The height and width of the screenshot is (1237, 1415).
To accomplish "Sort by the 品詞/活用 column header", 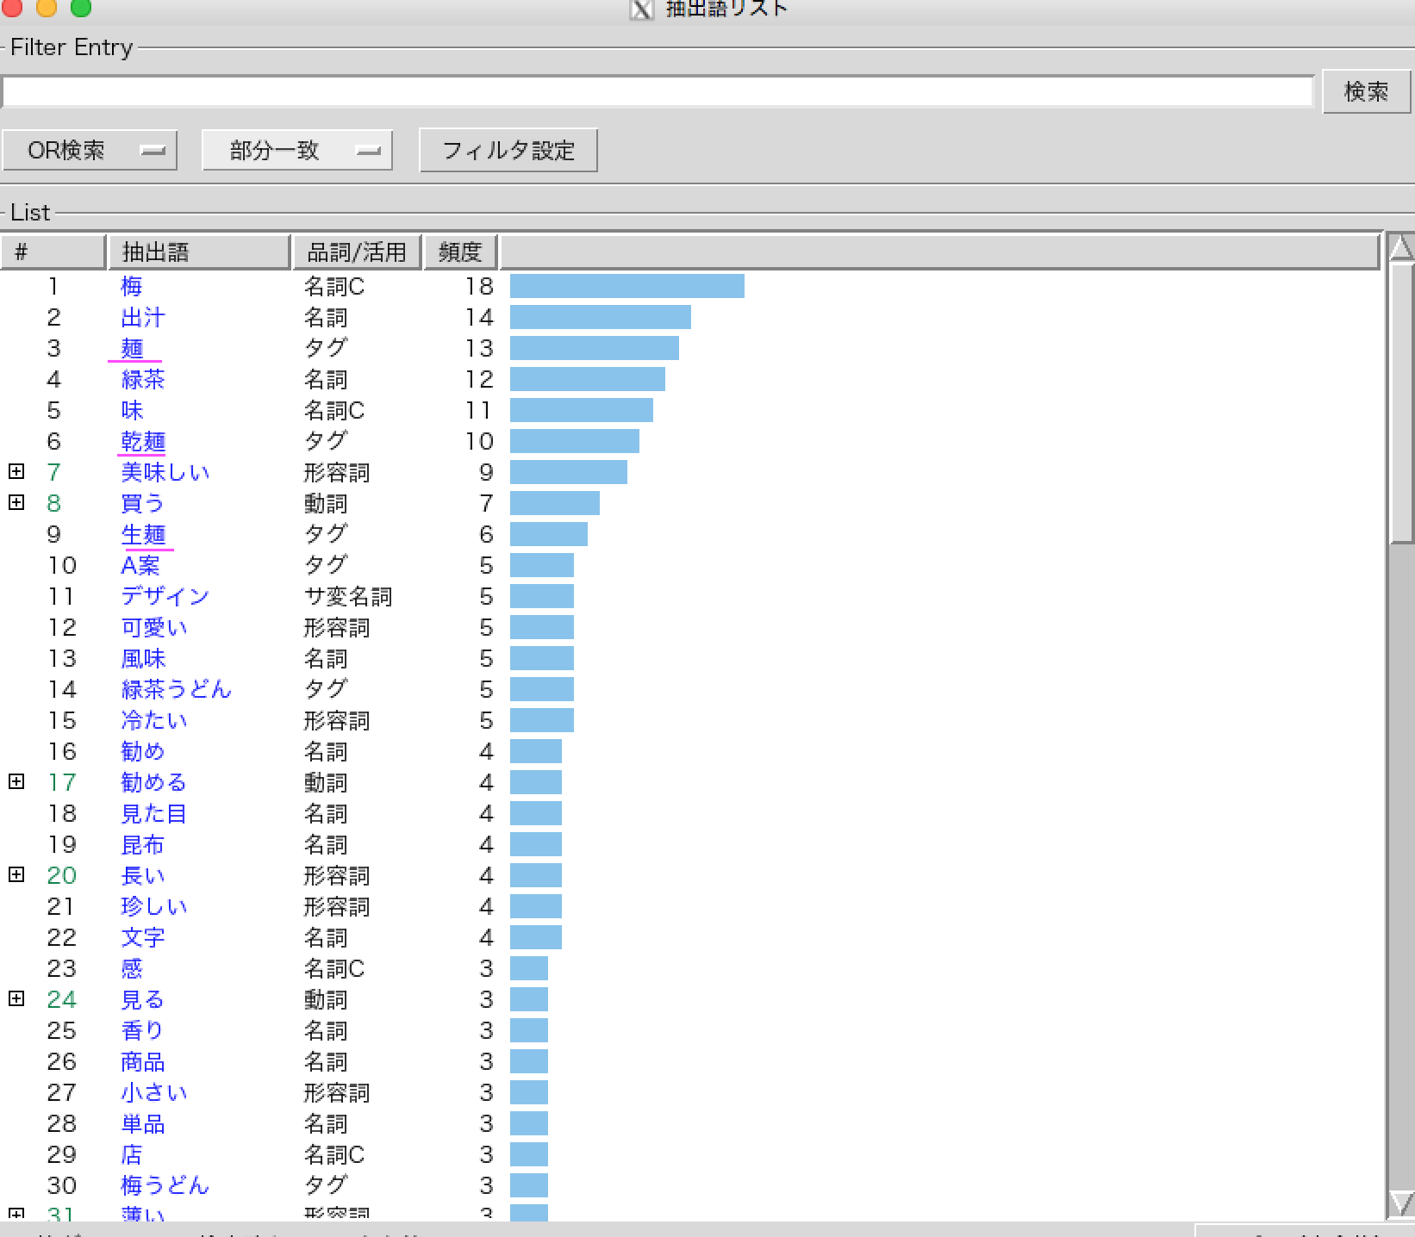I will [x=356, y=252].
